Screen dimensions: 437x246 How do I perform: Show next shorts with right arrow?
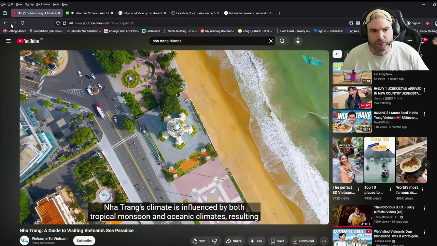coord(426,165)
